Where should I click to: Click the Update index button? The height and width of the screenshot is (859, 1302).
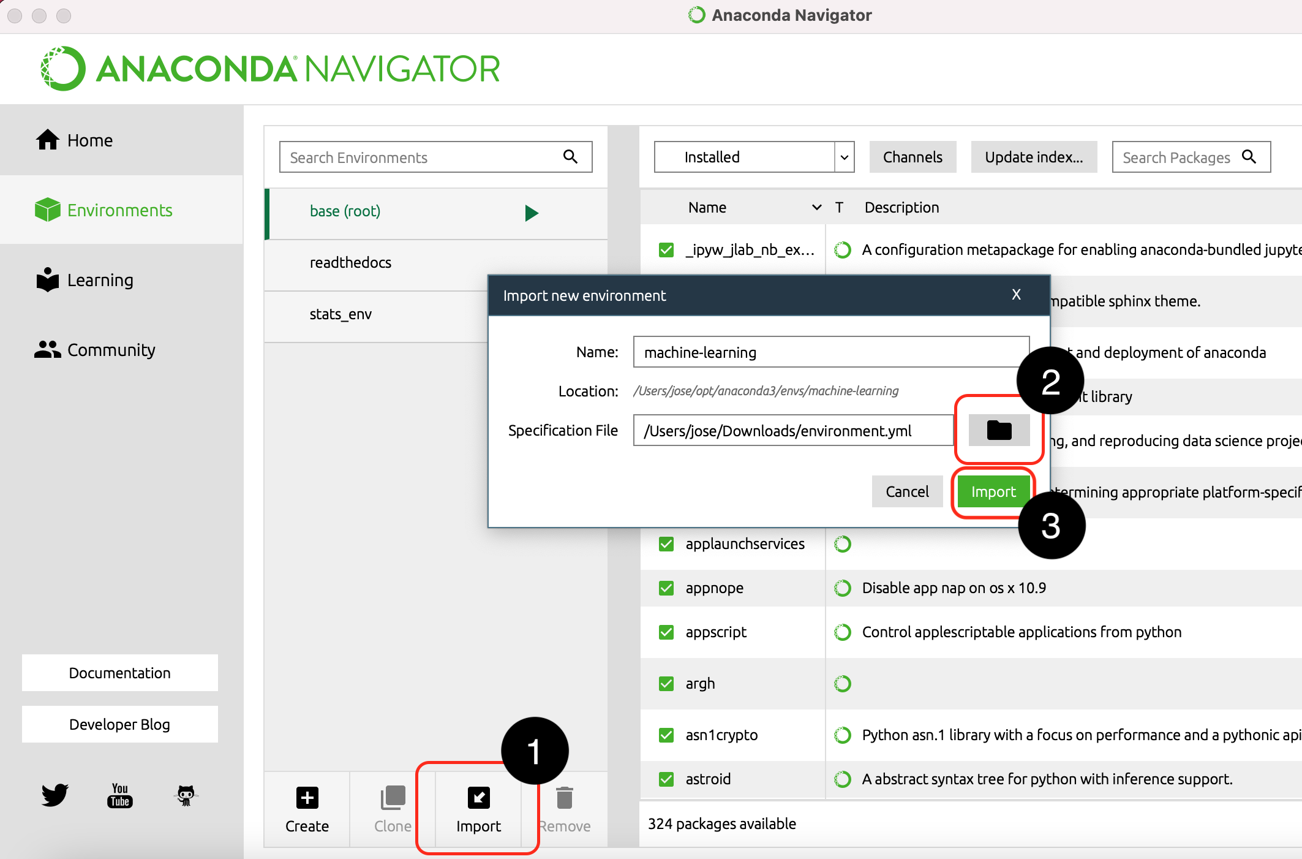[1035, 156]
